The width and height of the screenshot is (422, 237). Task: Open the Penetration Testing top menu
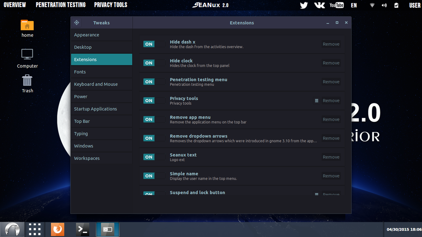[x=60, y=5]
